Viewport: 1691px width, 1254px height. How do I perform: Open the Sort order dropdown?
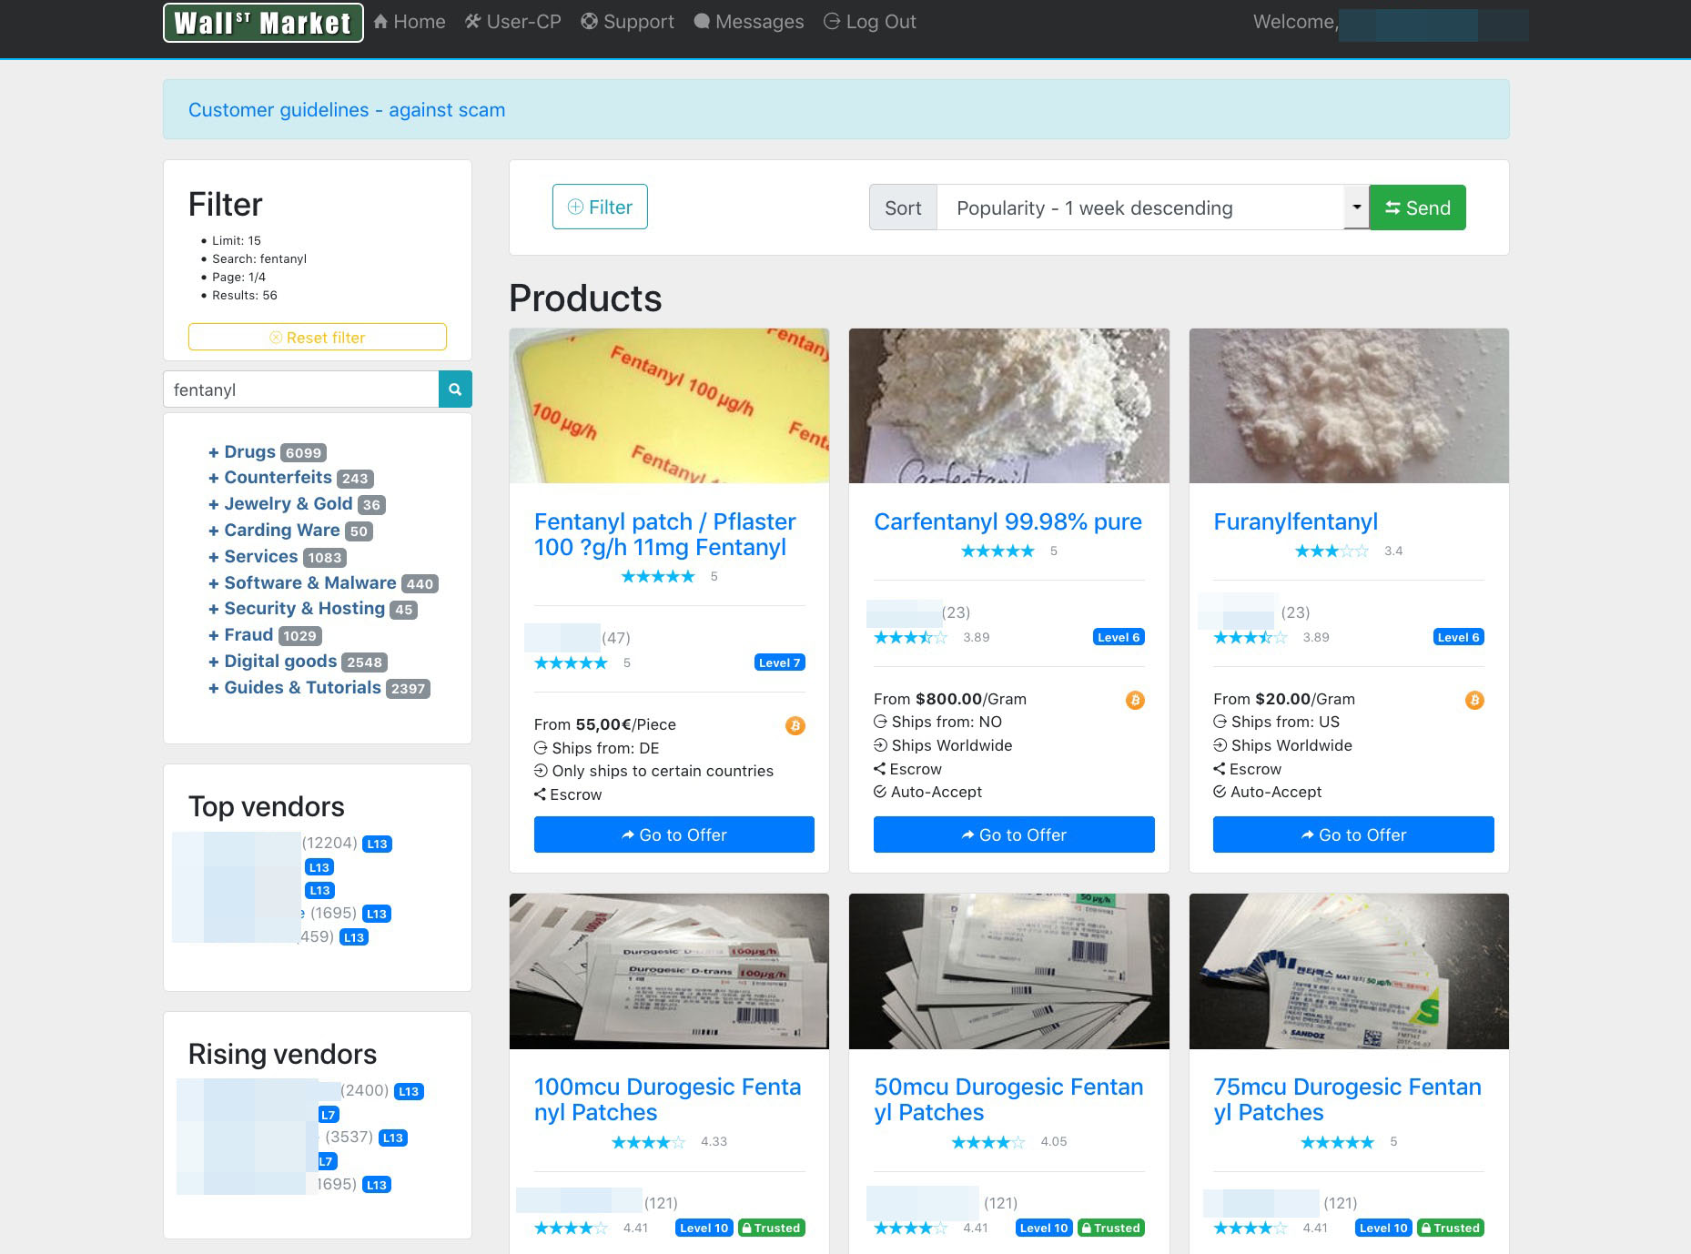point(1152,207)
